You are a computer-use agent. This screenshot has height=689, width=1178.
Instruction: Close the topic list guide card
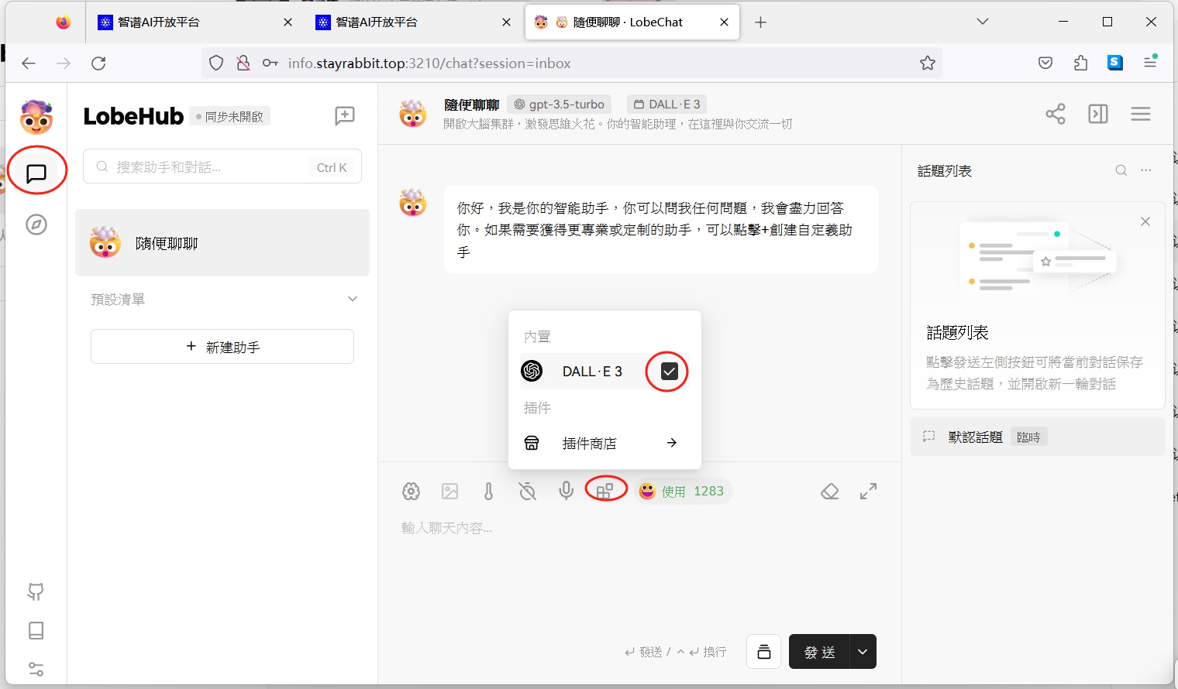coord(1145,221)
